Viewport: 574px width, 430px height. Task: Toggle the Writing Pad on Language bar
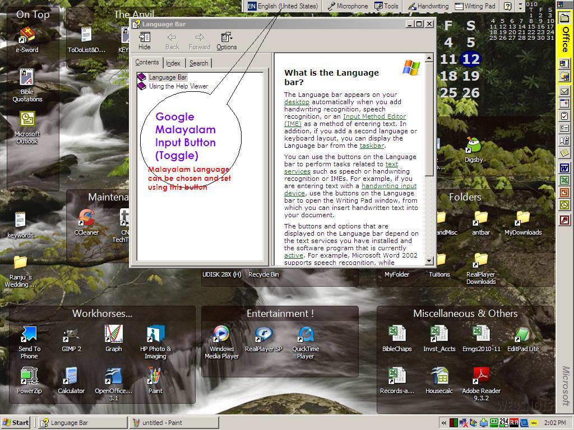pos(475,6)
